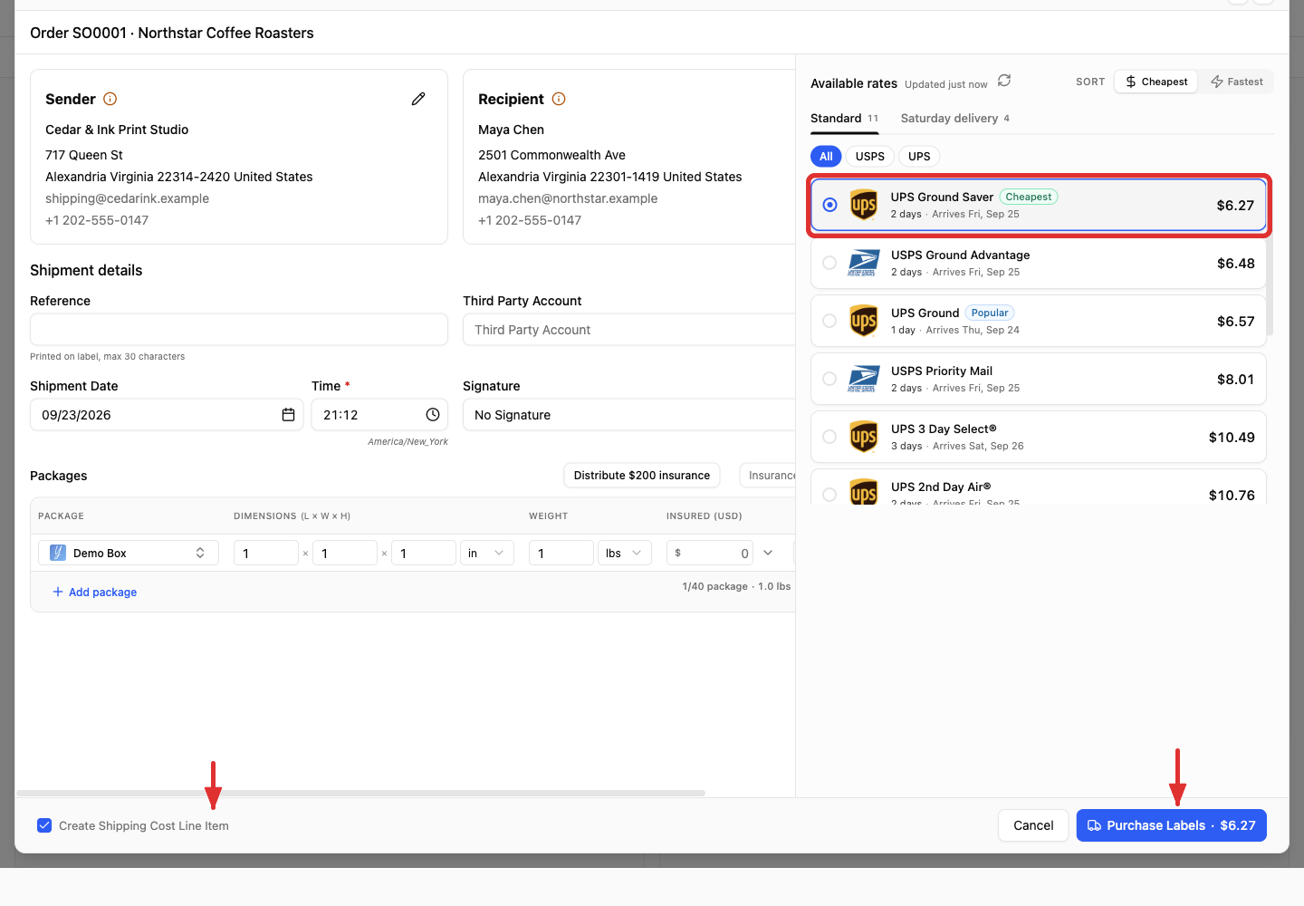Refresh available rates
Image resolution: width=1304 pixels, height=906 pixels.
pos(1004,81)
